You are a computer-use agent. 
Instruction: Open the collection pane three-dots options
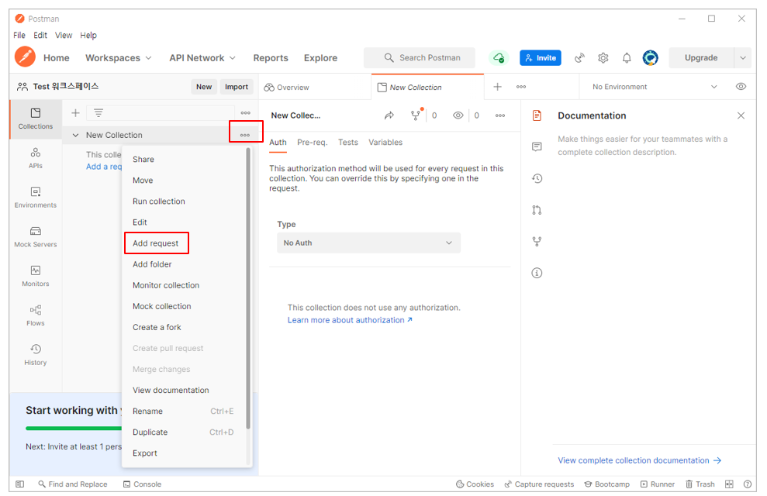coord(500,115)
